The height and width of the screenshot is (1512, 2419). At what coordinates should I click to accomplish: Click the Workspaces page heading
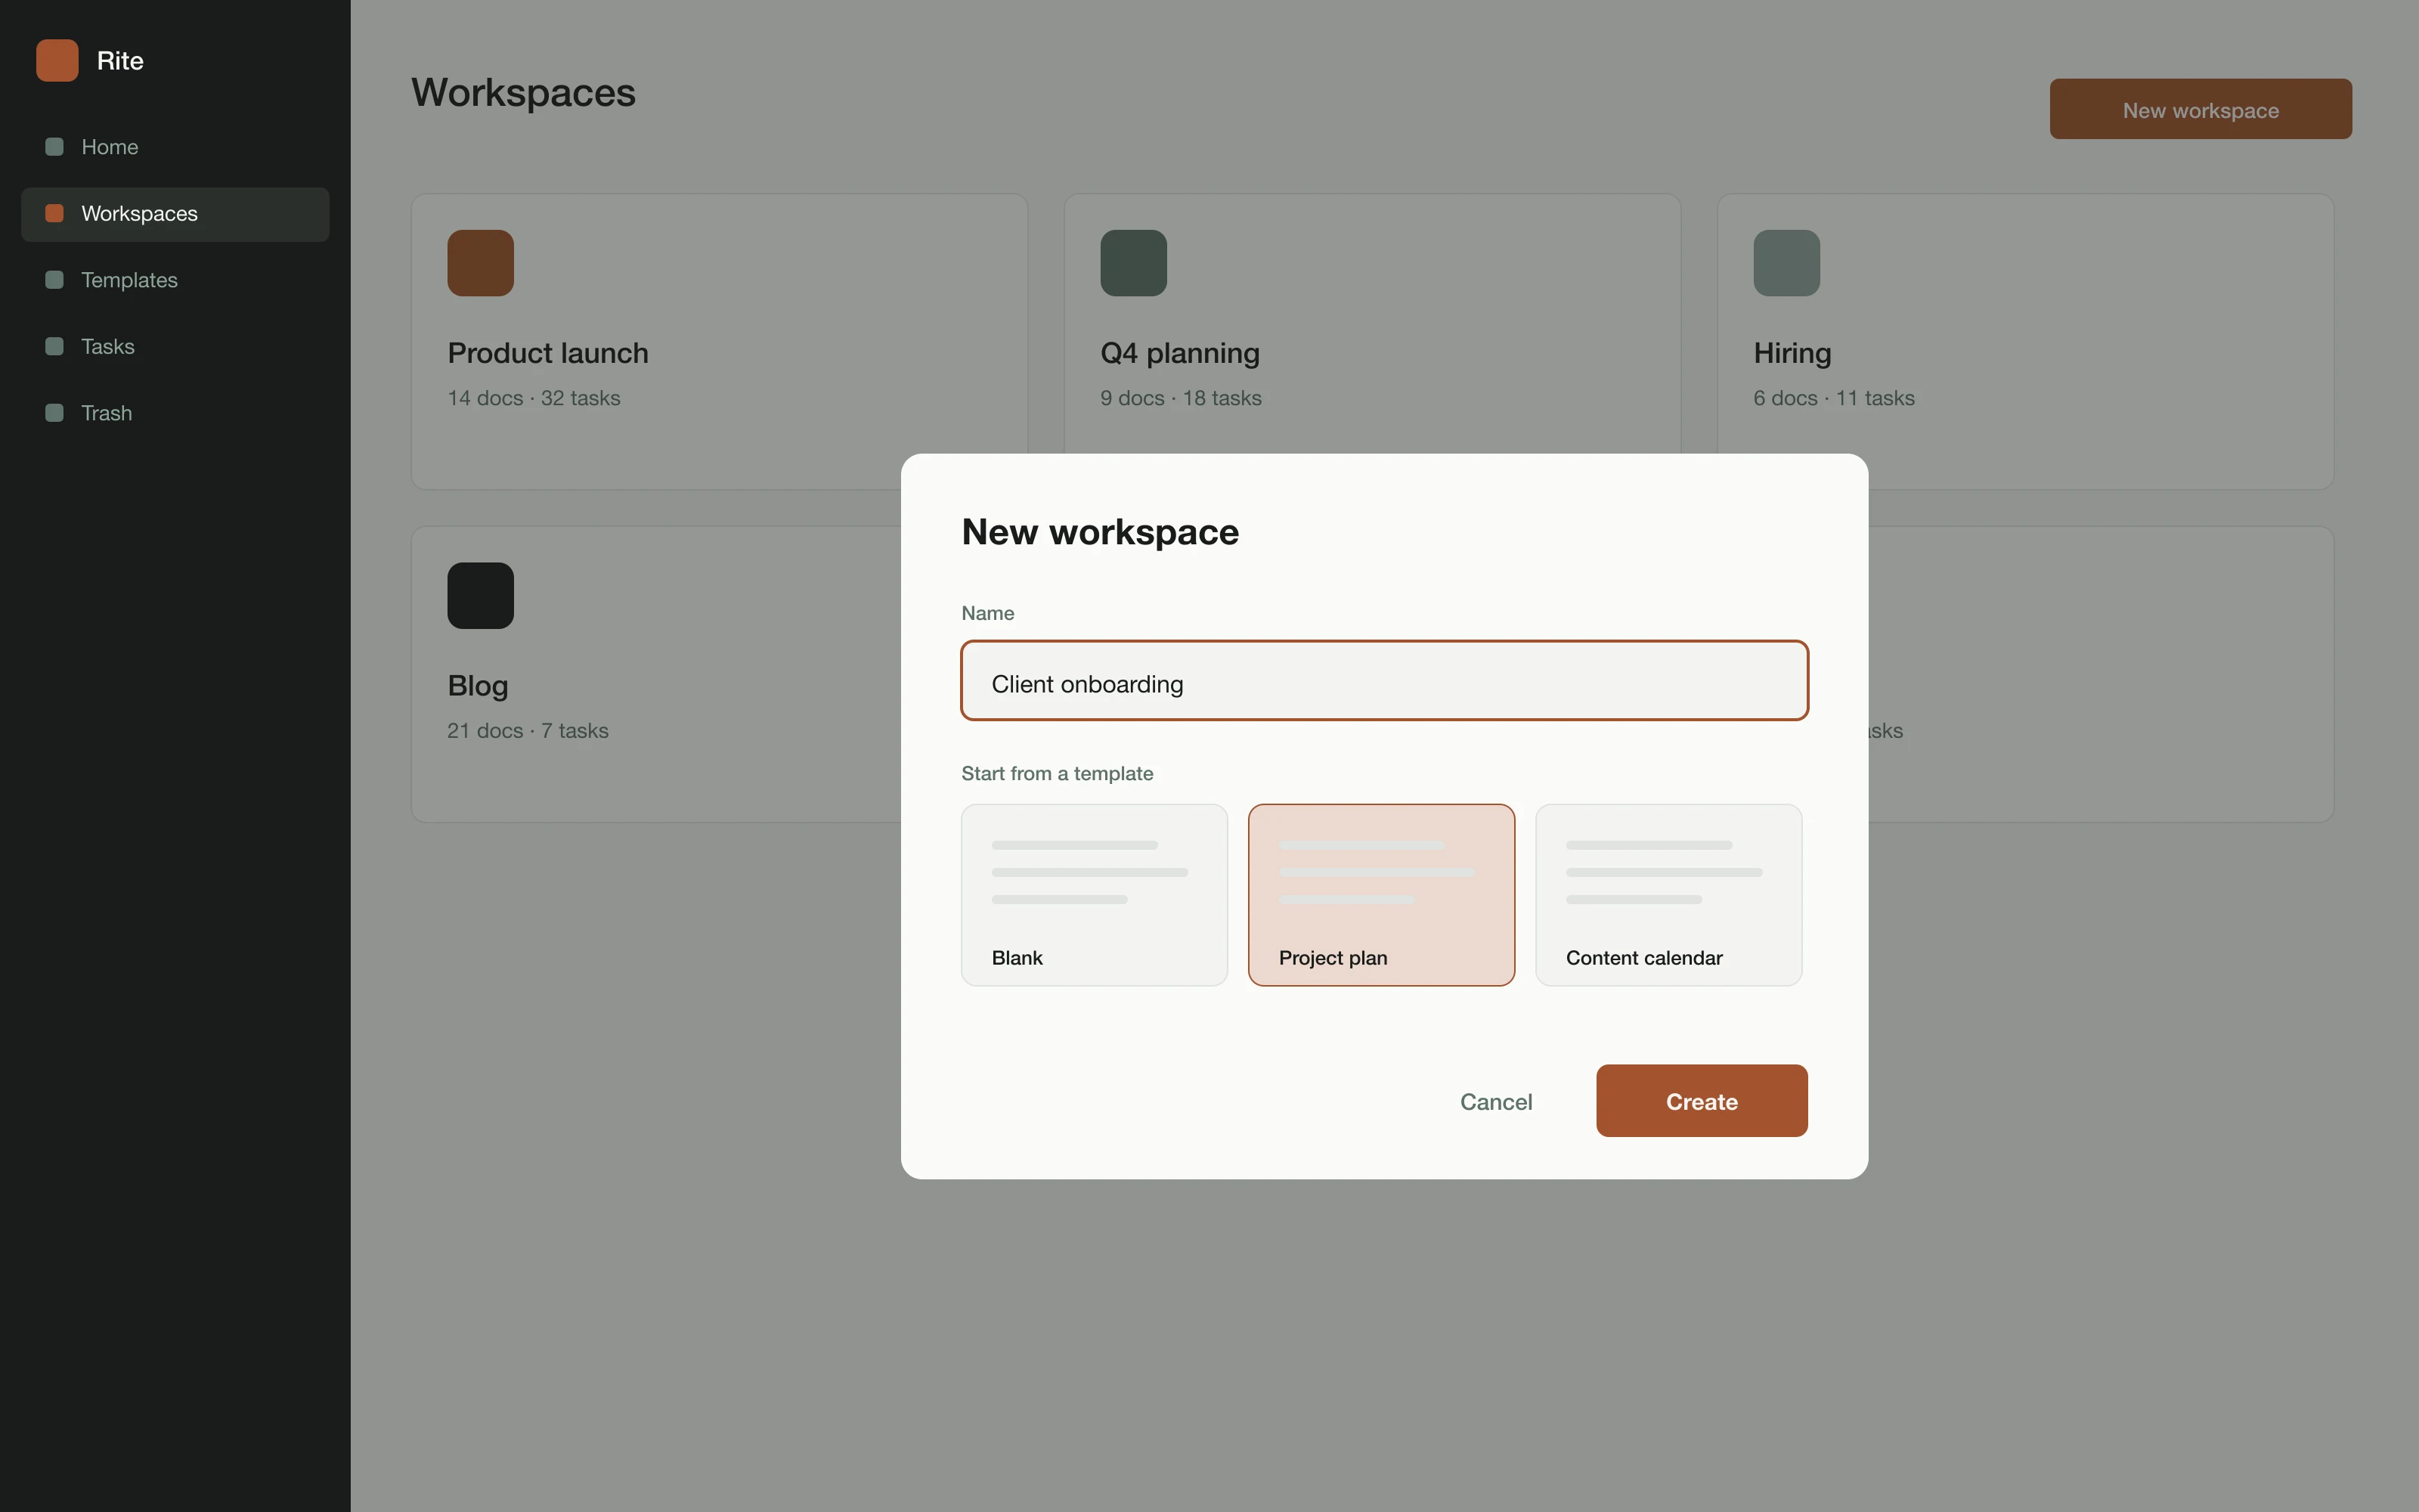[523, 93]
